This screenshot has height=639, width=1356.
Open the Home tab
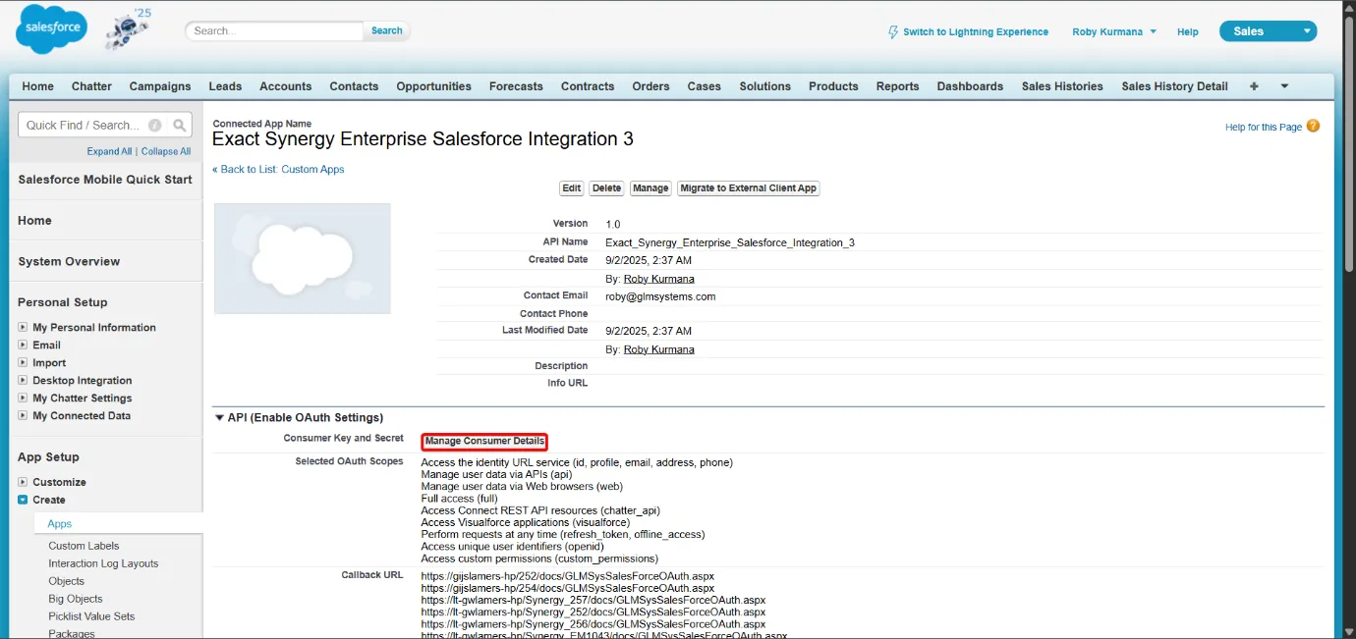pyautogui.click(x=38, y=86)
